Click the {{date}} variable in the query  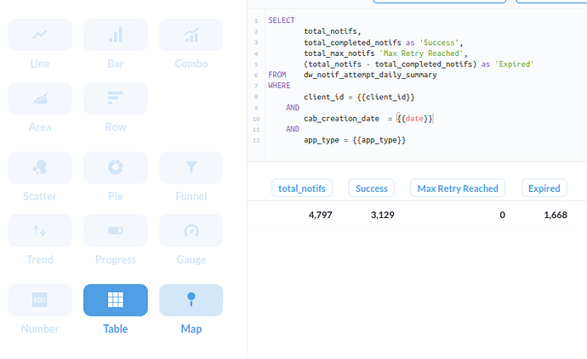[414, 119]
